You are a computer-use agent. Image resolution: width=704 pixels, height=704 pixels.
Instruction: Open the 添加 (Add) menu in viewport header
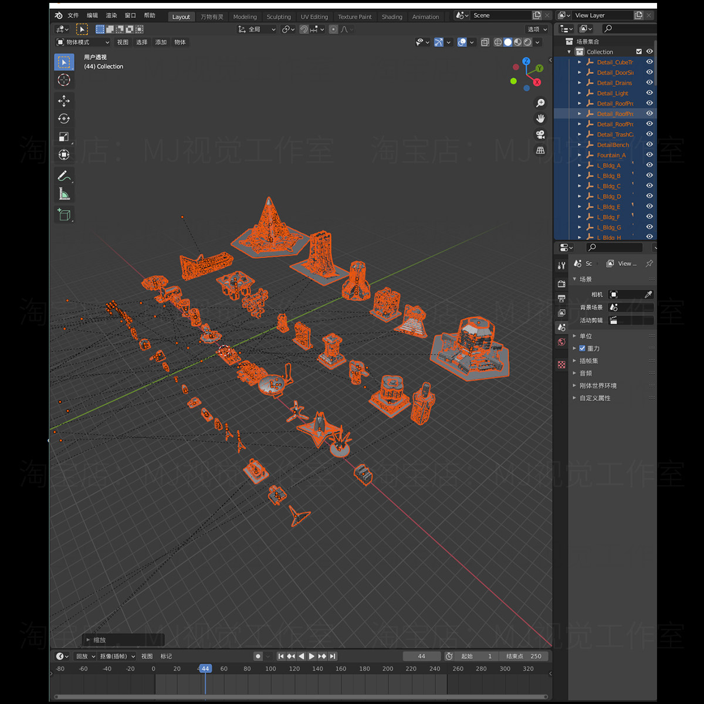(x=161, y=42)
